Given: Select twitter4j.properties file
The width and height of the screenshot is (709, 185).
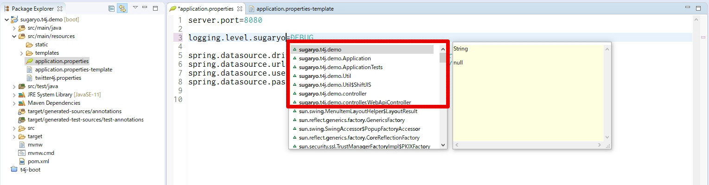Looking at the screenshot, I should pyautogui.click(x=58, y=78).
